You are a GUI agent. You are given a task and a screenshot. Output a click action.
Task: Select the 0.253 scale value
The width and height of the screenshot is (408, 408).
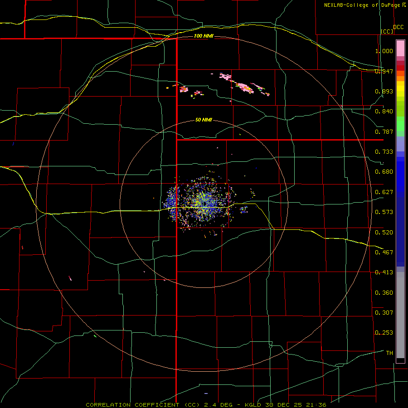384,333
